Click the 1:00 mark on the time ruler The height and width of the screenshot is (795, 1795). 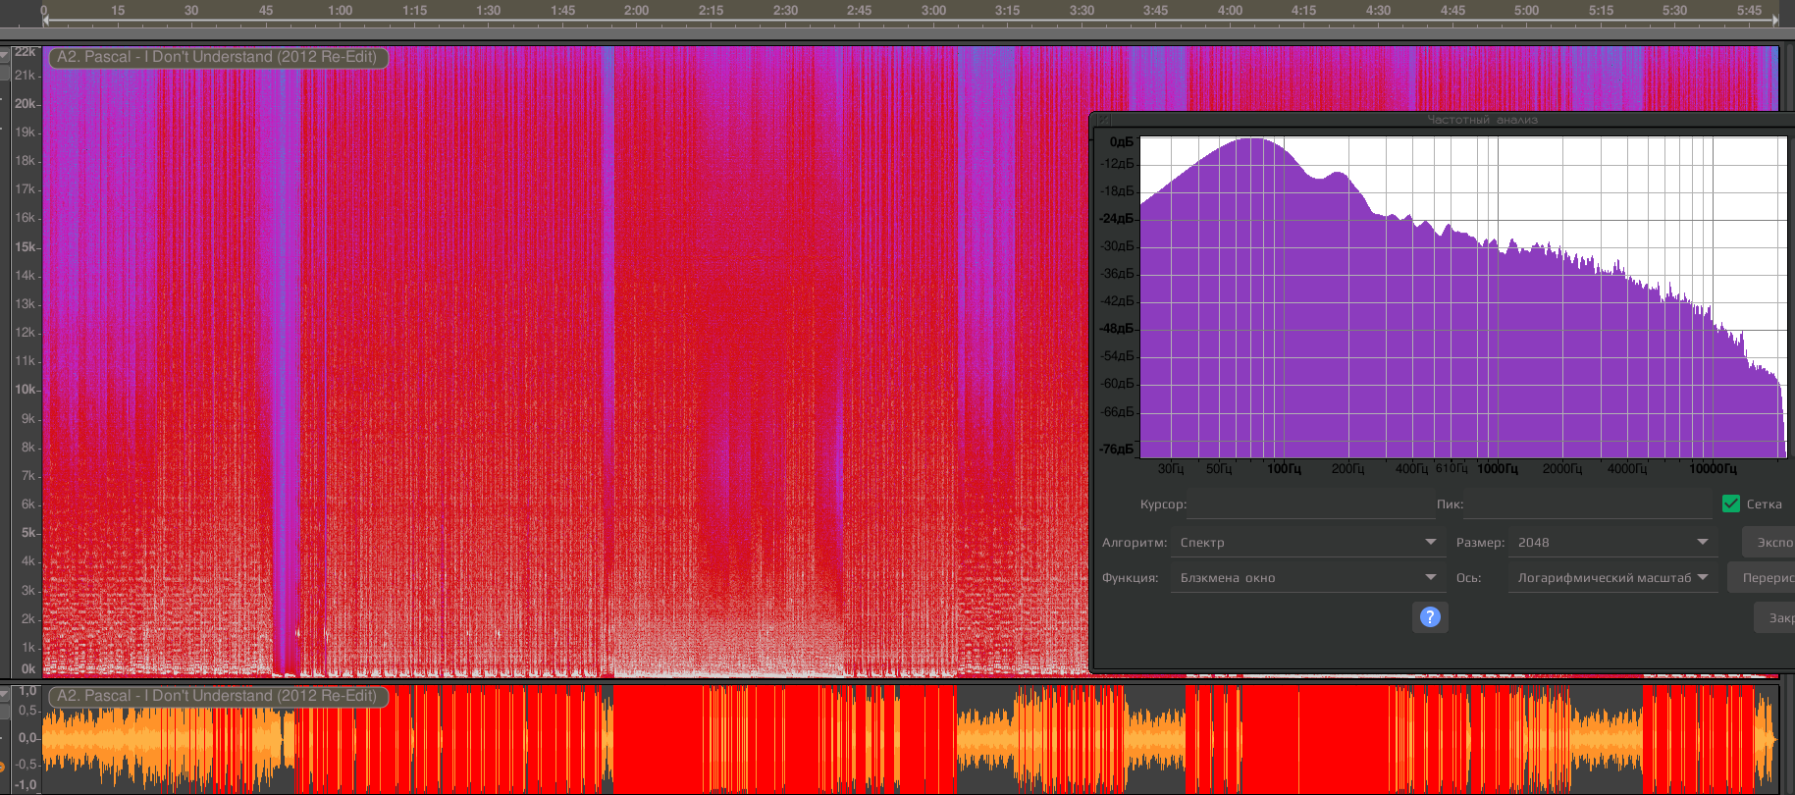pyautogui.click(x=341, y=10)
